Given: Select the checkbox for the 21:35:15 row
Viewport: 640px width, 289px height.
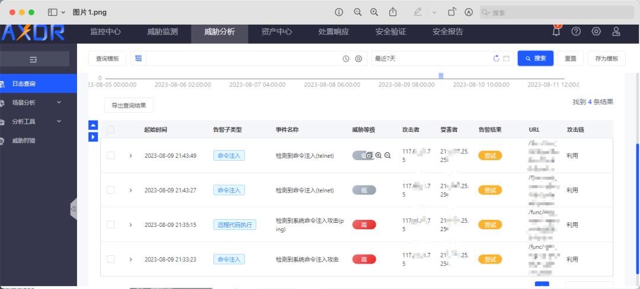Looking at the screenshot, I should (110, 225).
